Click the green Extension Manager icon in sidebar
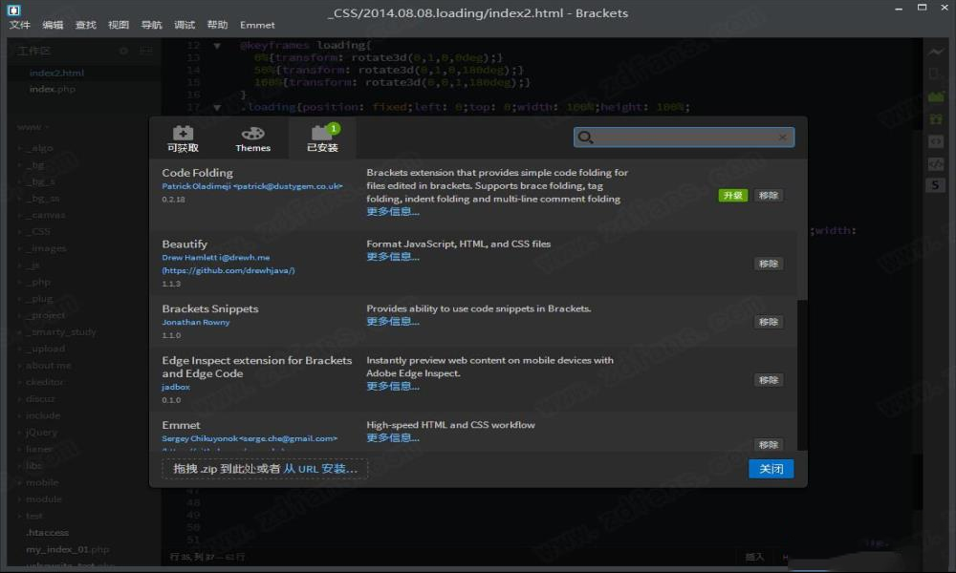 937,96
